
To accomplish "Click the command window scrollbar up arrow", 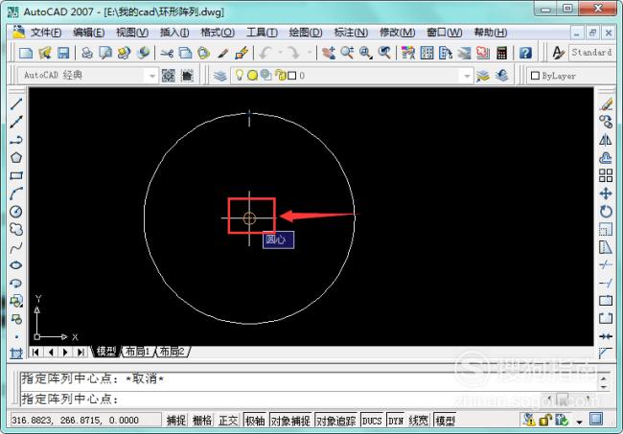I will coord(604,378).
